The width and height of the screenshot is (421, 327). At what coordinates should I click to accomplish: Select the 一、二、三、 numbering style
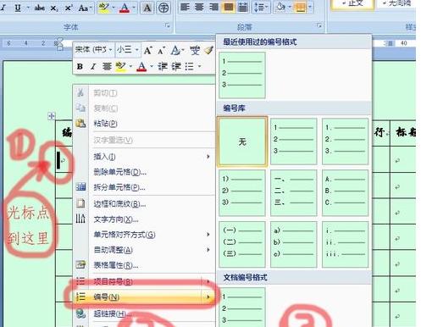coord(293,192)
